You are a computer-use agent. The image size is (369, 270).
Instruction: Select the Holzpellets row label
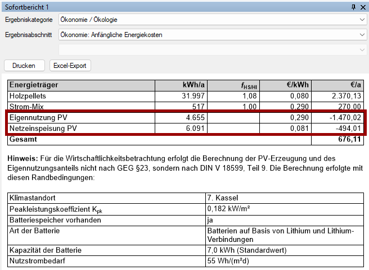pyautogui.click(x=28, y=96)
